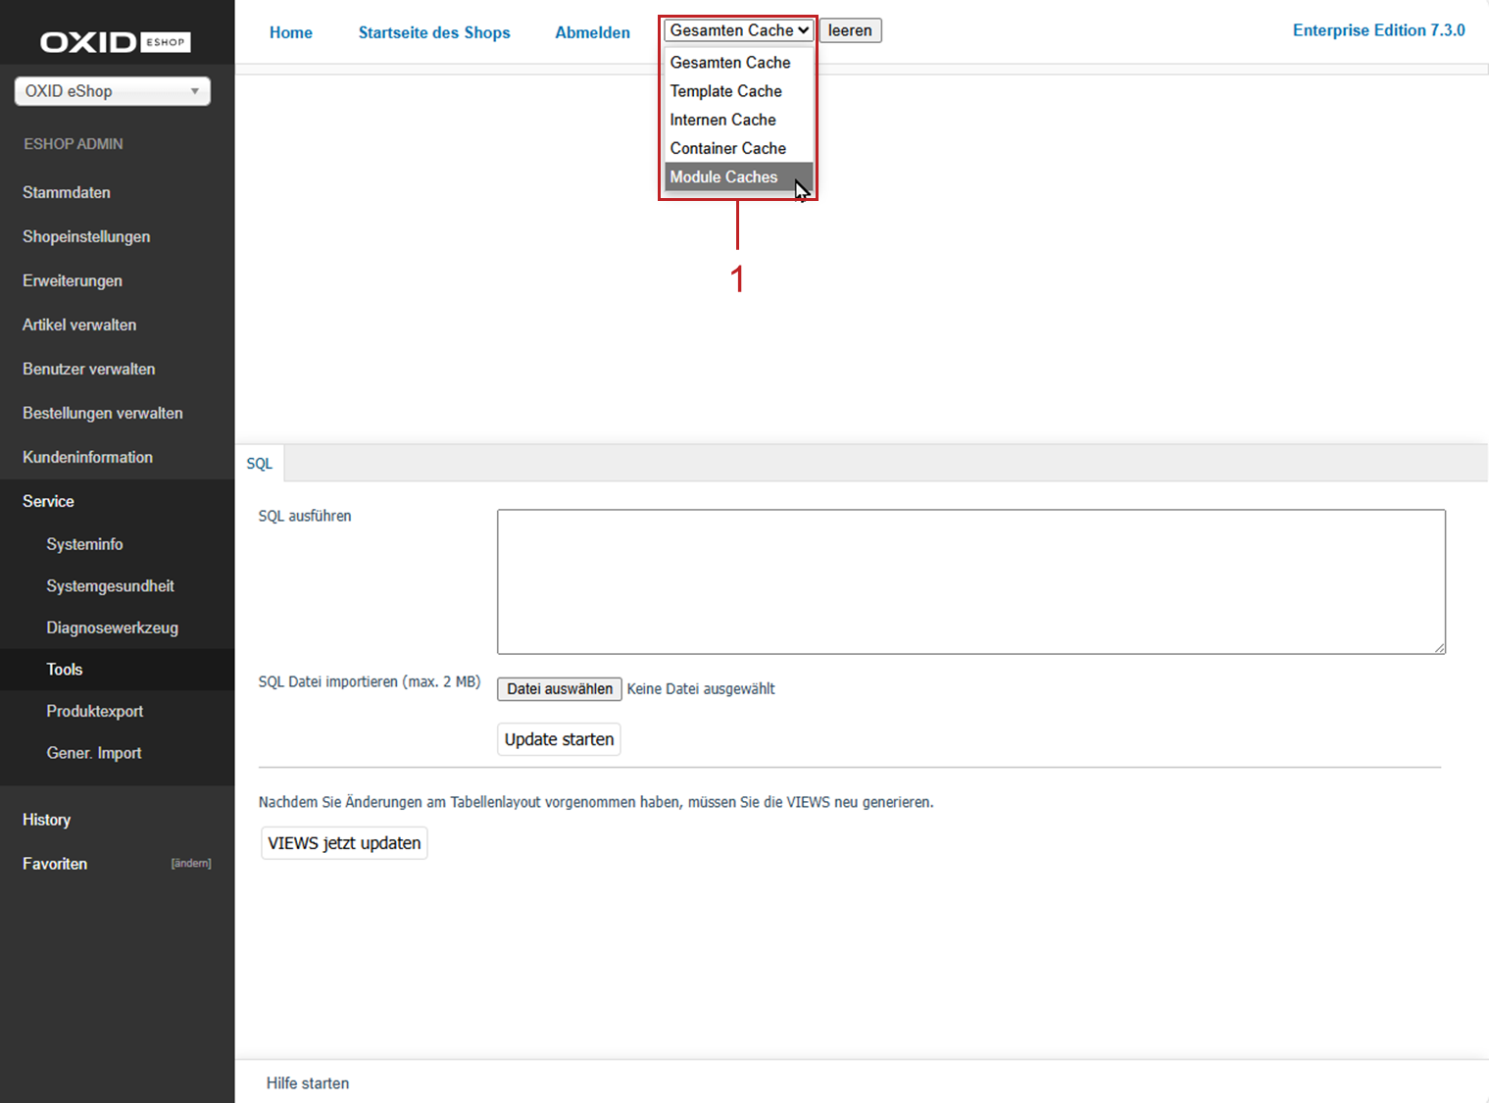Click Abmelden to log out
The height and width of the screenshot is (1103, 1489).
592,32
